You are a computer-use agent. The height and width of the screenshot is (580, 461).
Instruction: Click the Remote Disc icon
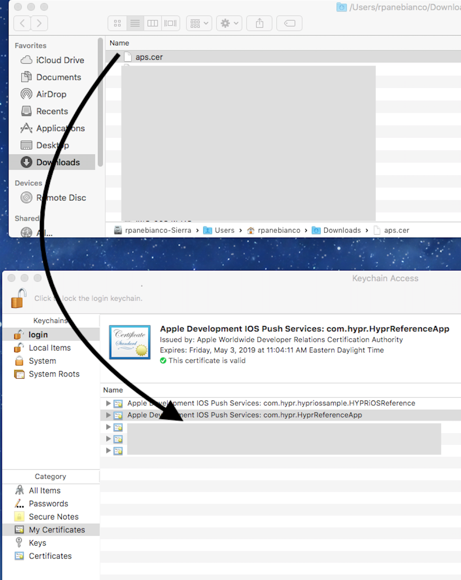[27, 197]
